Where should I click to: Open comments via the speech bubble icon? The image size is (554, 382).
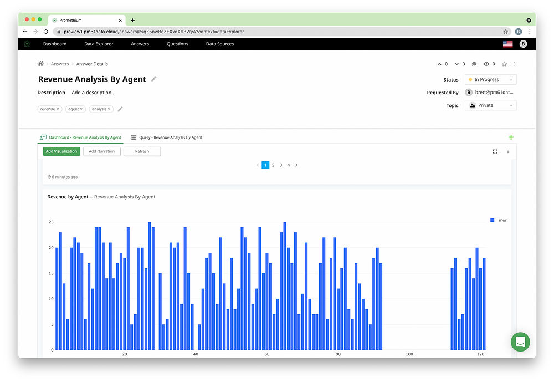474,64
